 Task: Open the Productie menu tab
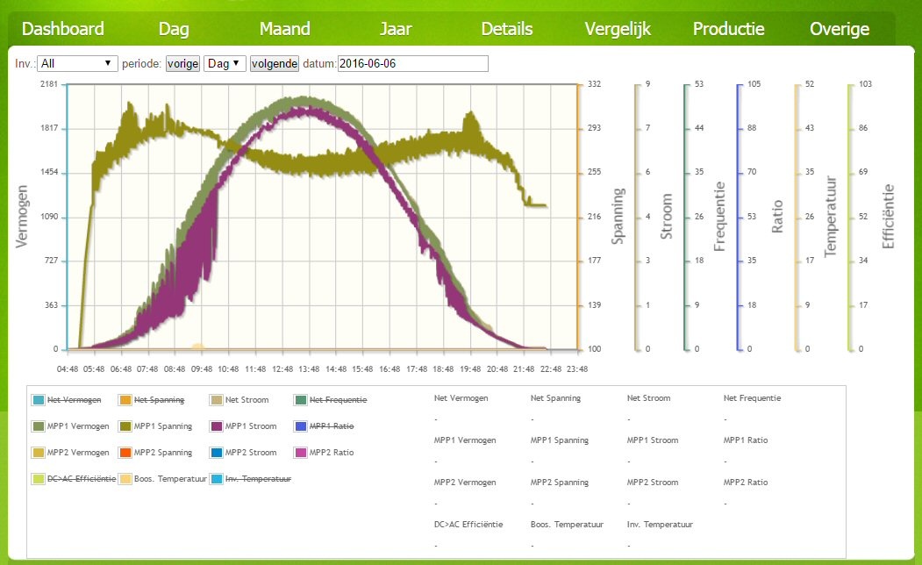pos(728,29)
